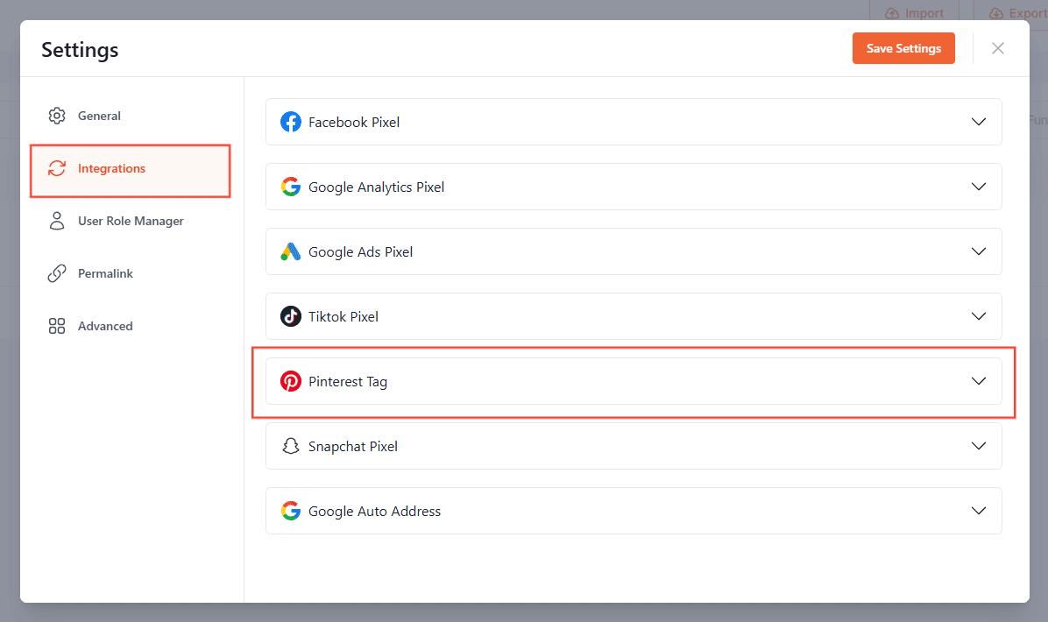Open the User Role Manager tab
Image resolution: width=1048 pixels, height=622 pixels.
(130, 222)
